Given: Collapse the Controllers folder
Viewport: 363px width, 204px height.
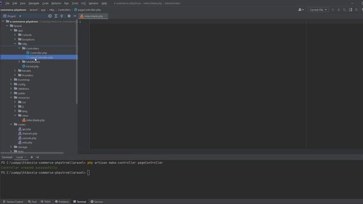Looking at the screenshot, I should [19, 48].
